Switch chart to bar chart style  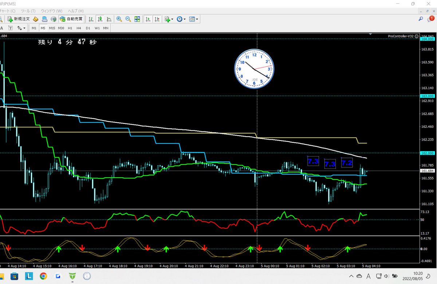coord(91,19)
